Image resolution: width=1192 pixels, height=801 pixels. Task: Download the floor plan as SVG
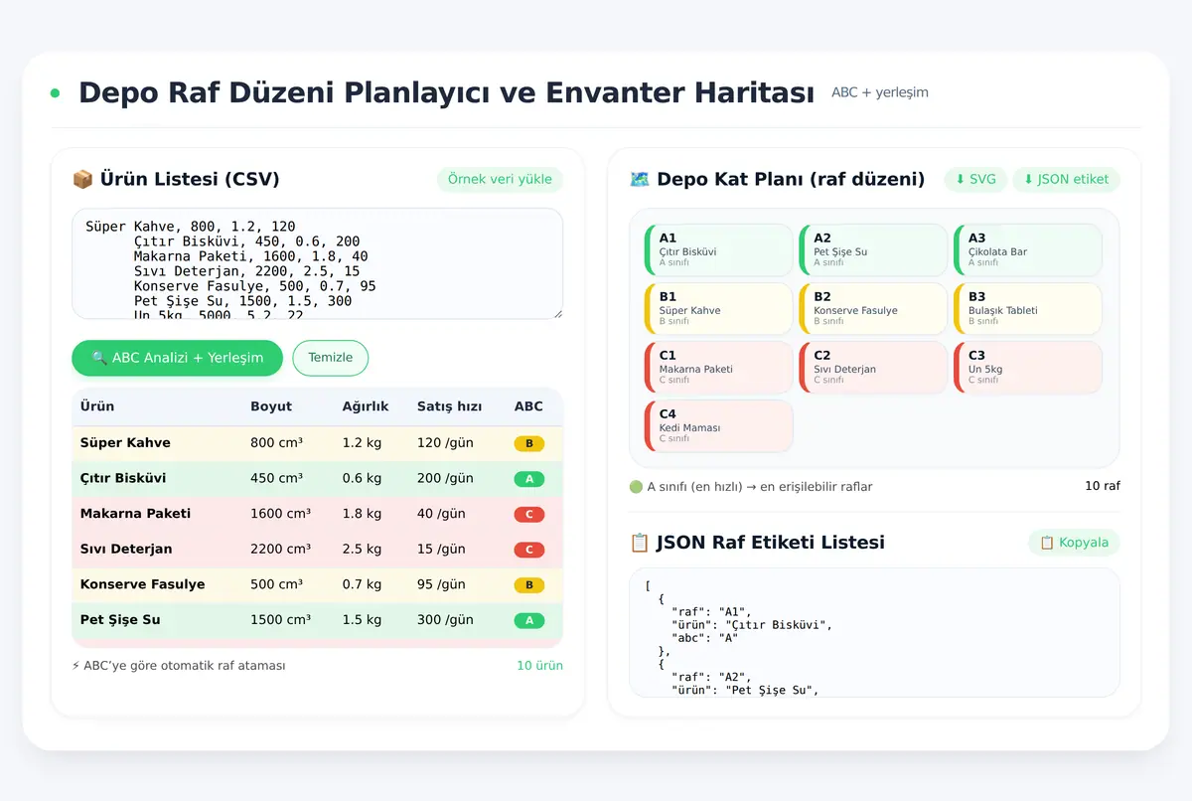click(x=975, y=180)
